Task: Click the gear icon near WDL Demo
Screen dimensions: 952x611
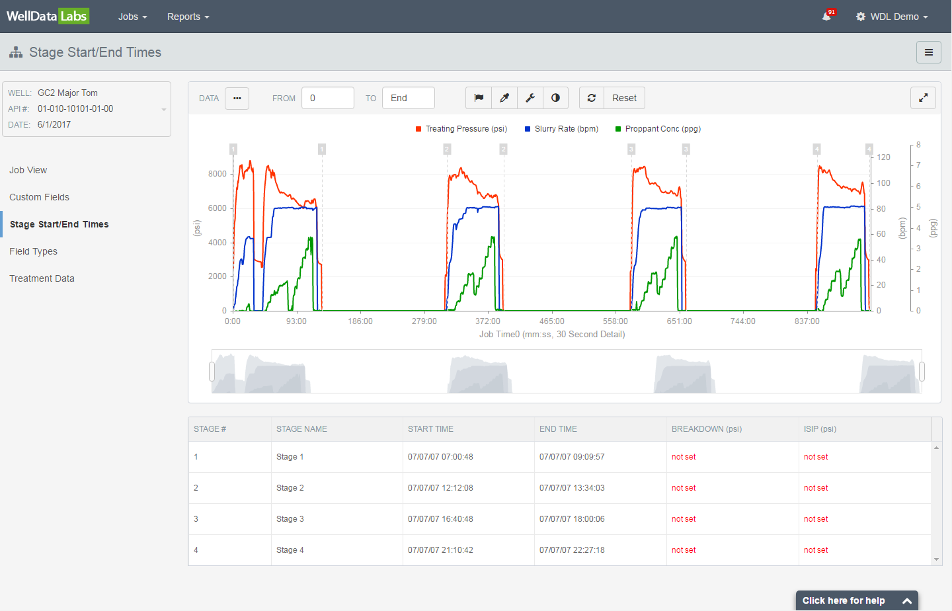Action: click(861, 17)
